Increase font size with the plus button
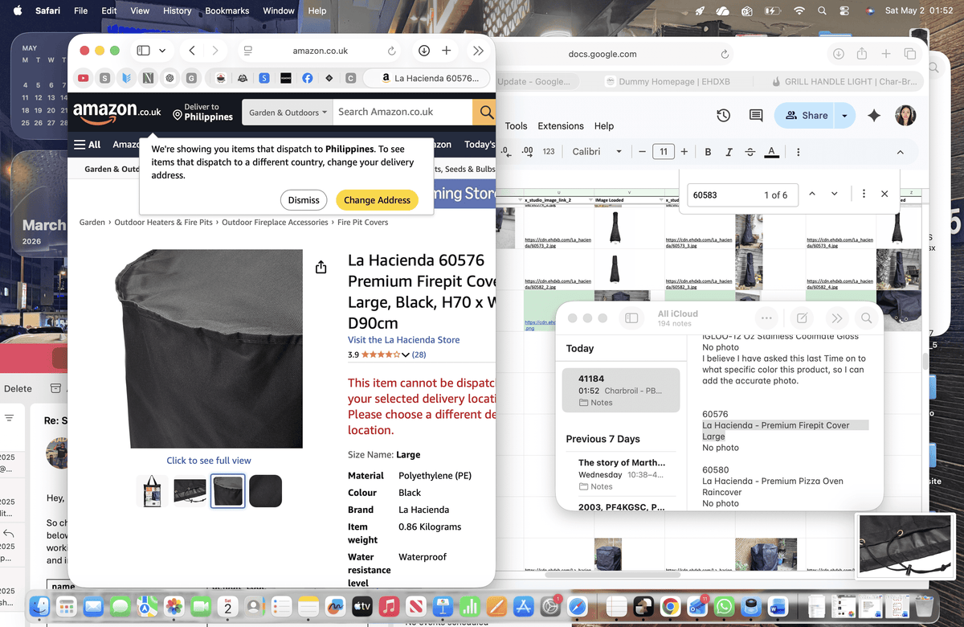 tap(684, 152)
